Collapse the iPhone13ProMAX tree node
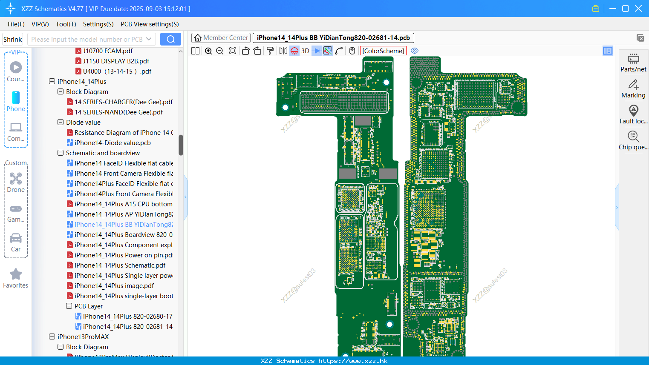The image size is (649, 365). point(52,336)
